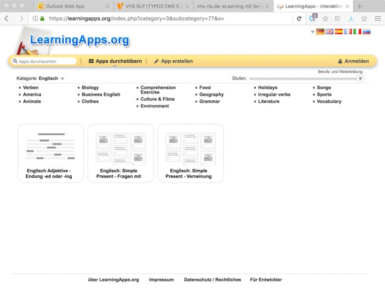Close the VHS RLP TYPO3 tab
This screenshot has height=297, width=385.
[188, 6]
